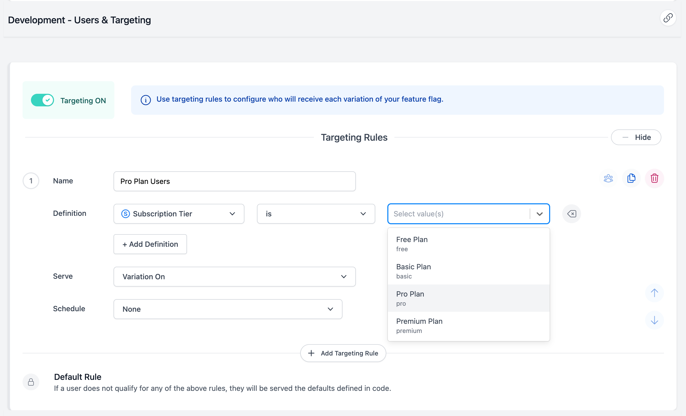Image resolution: width=686 pixels, height=416 pixels.
Task: Click Add Targeting Rule
Action: tap(343, 353)
